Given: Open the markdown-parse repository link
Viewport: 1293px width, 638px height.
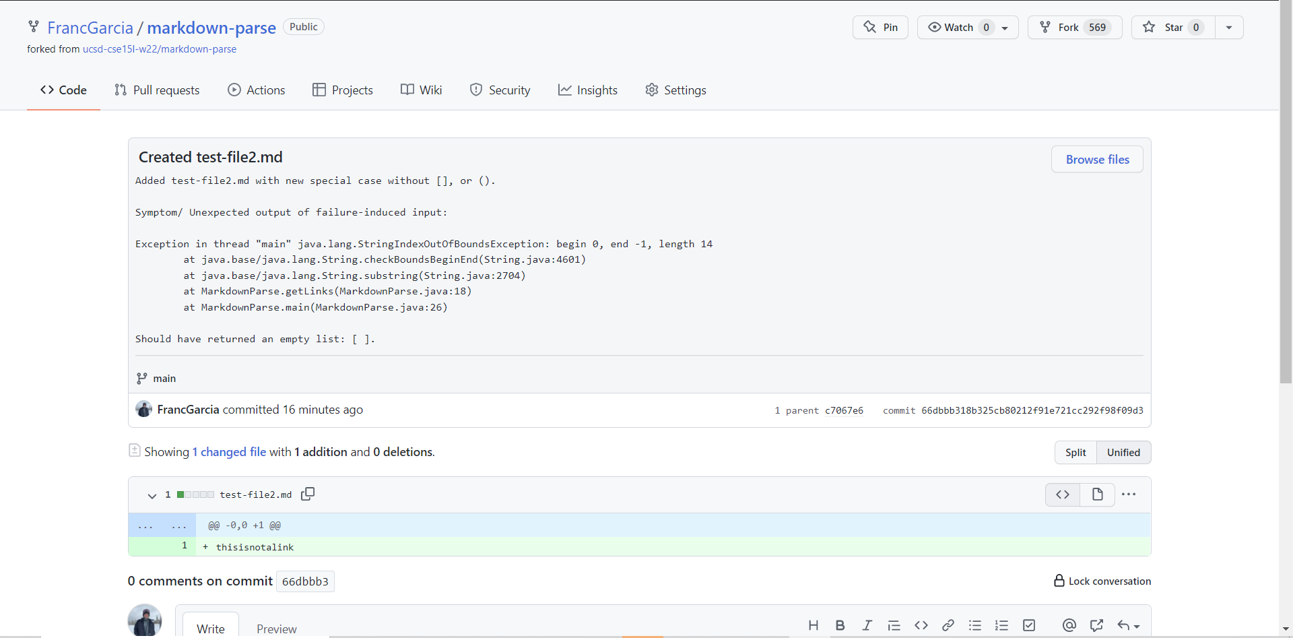Looking at the screenshot, I should (211, 28).
